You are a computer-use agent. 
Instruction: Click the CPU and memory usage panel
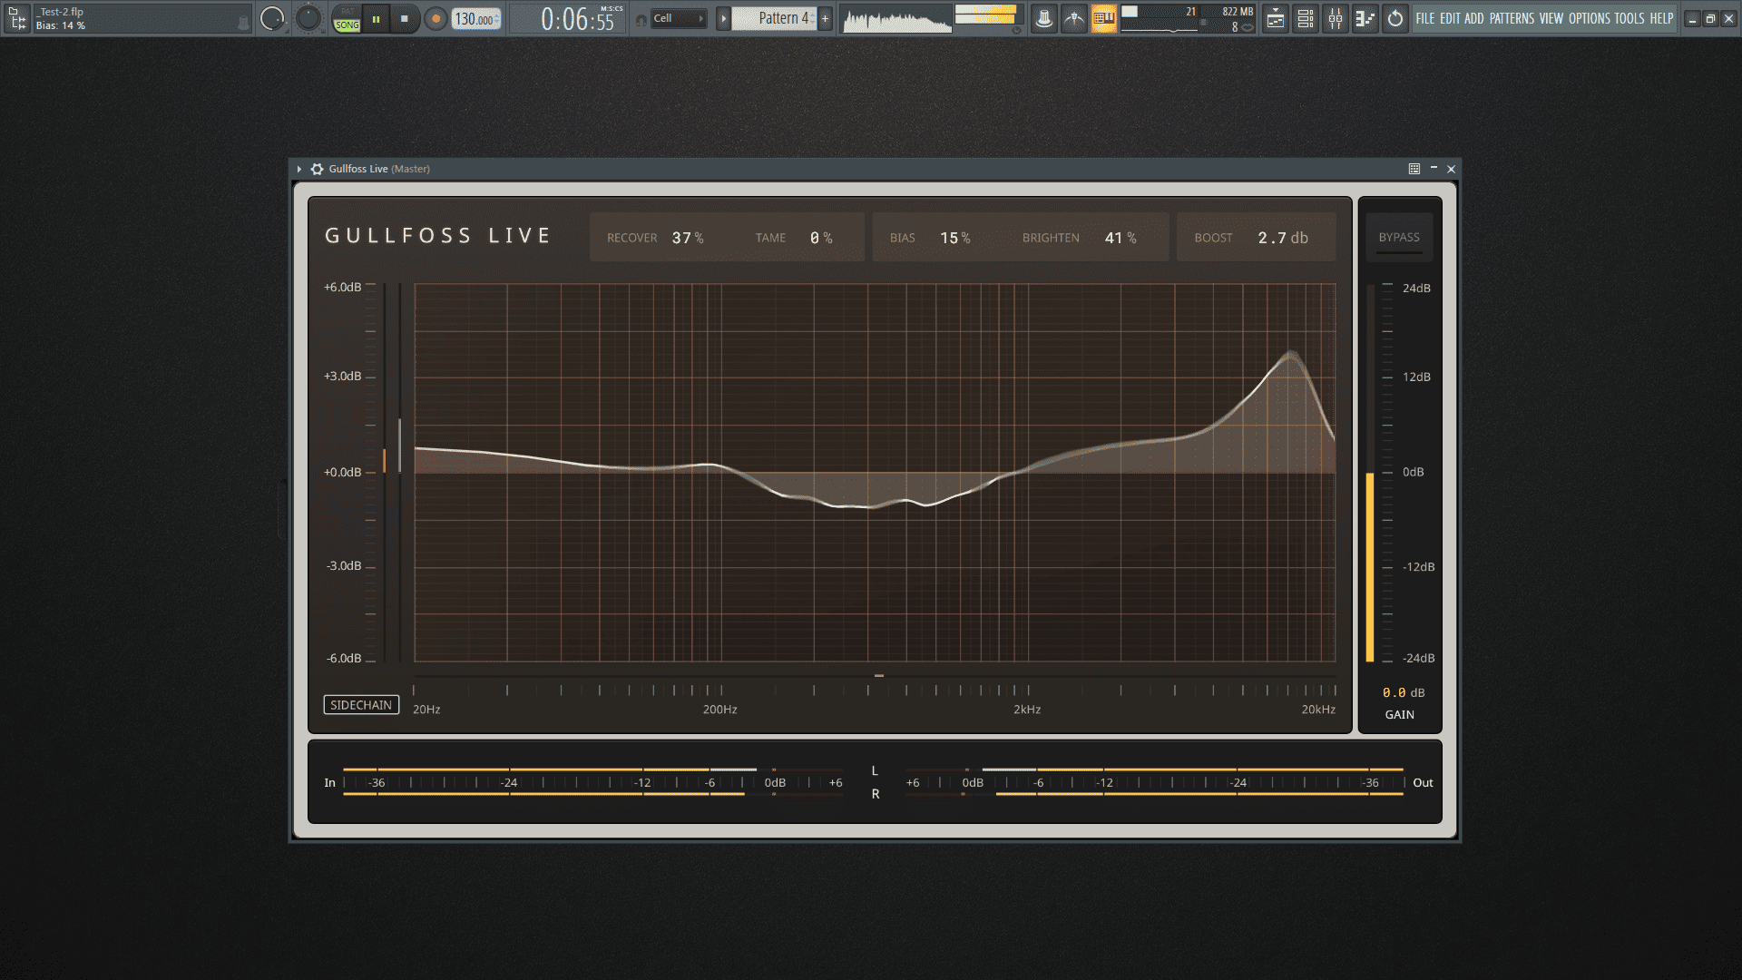click(x=1189, y=18)
